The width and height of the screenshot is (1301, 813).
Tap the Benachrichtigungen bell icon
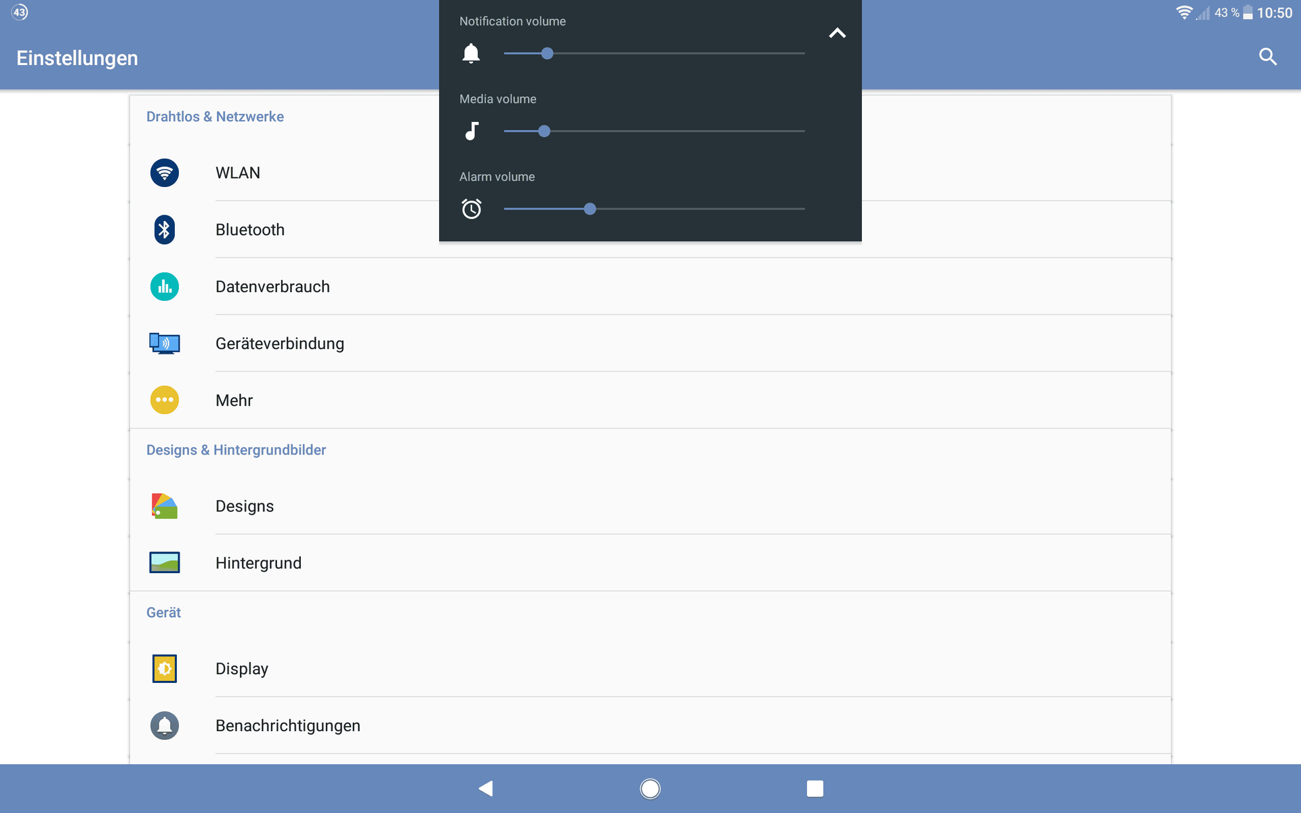pyautogui.click(x=165, y=726)
